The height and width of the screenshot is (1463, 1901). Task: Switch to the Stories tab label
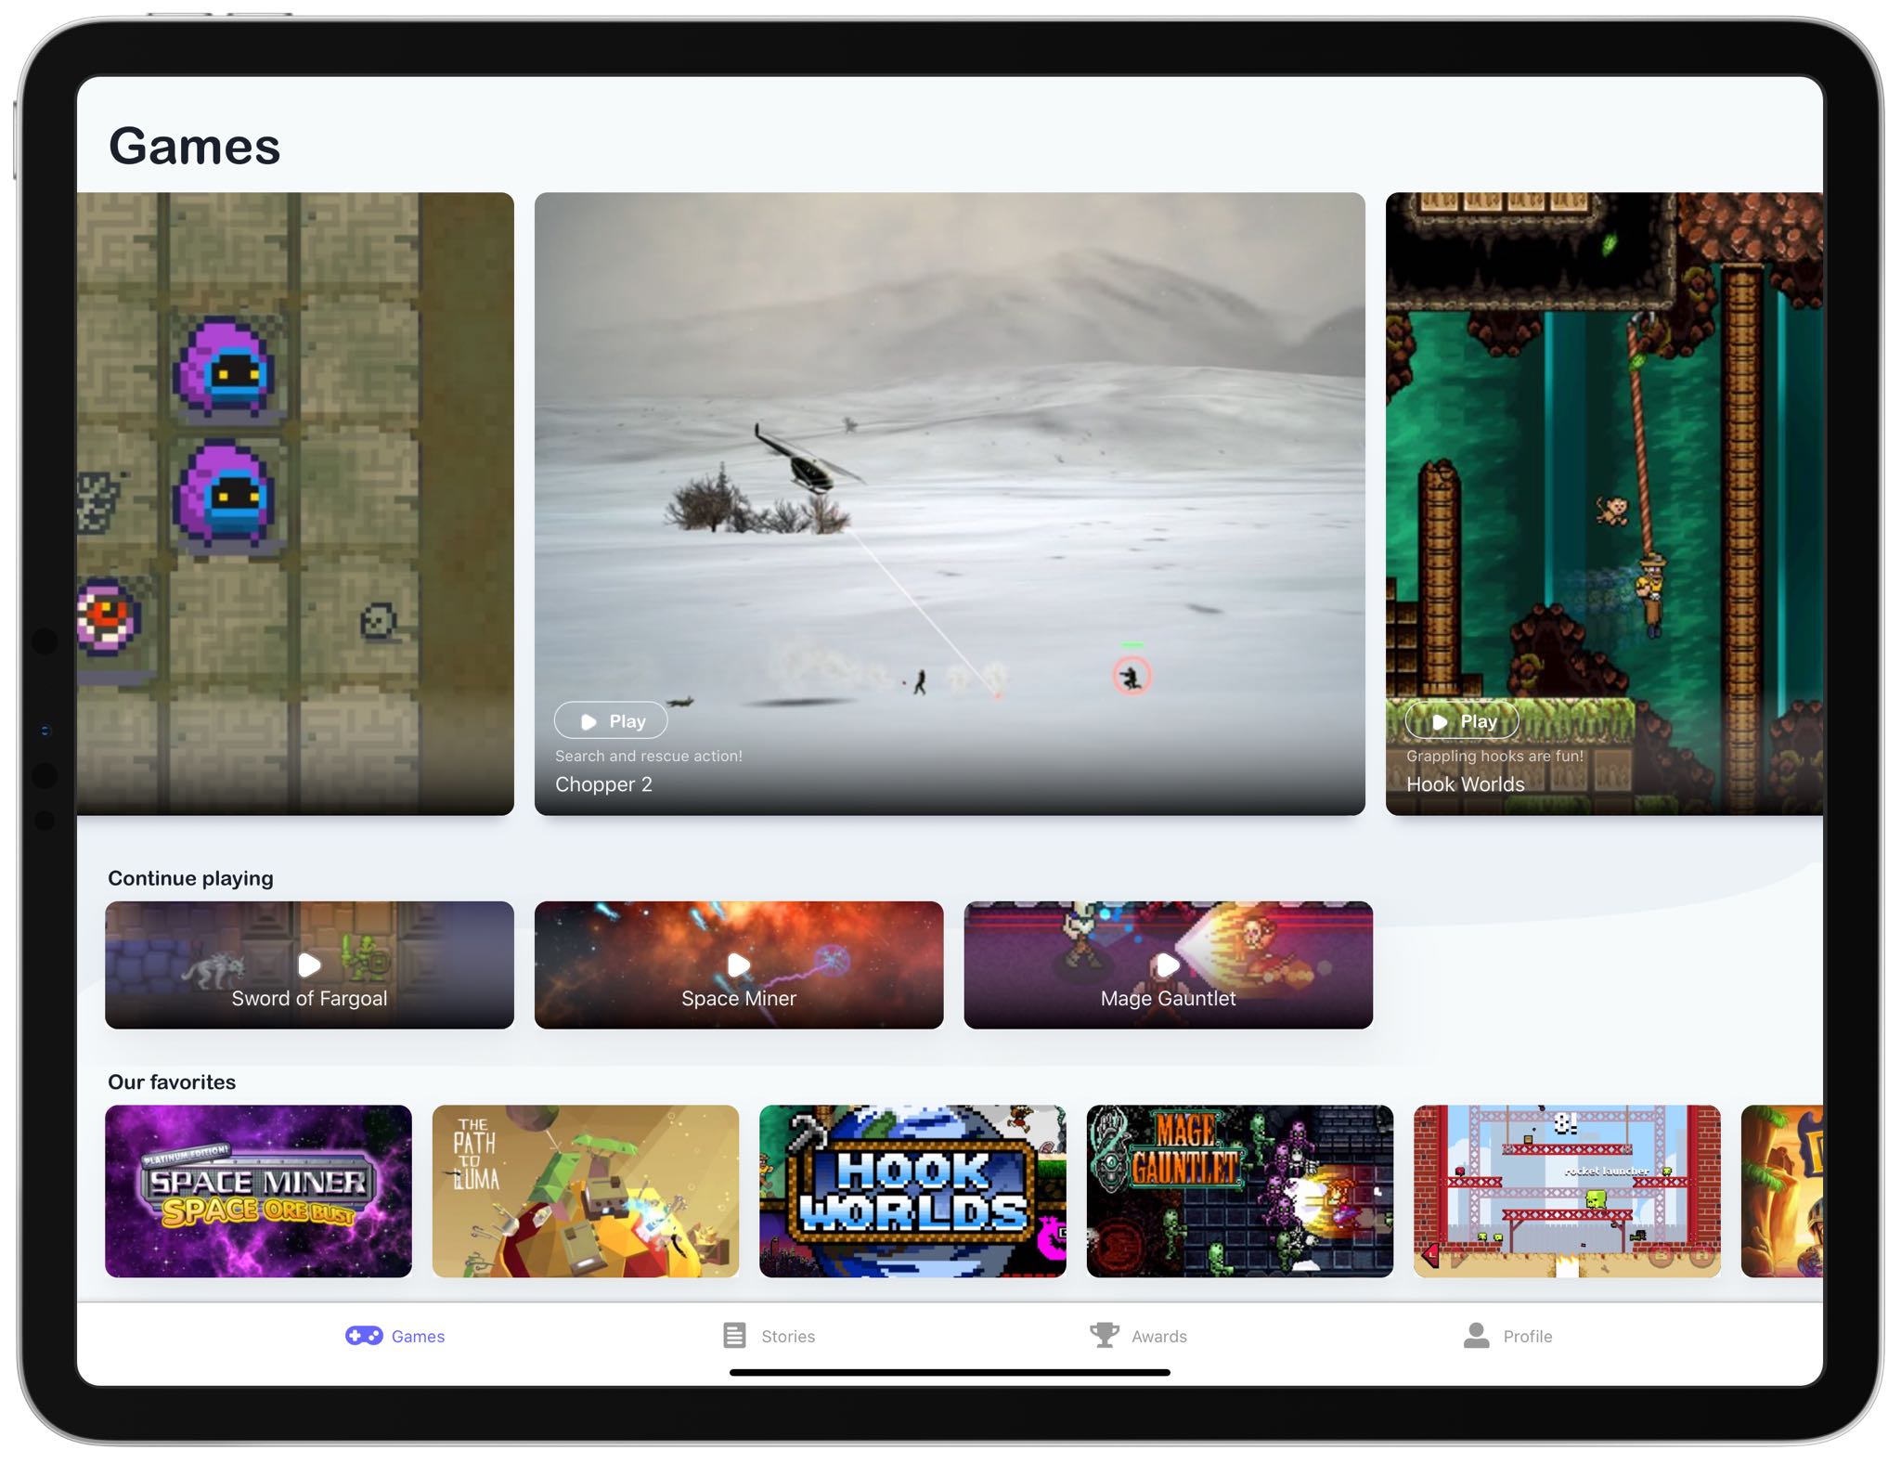coord(788,1336)
